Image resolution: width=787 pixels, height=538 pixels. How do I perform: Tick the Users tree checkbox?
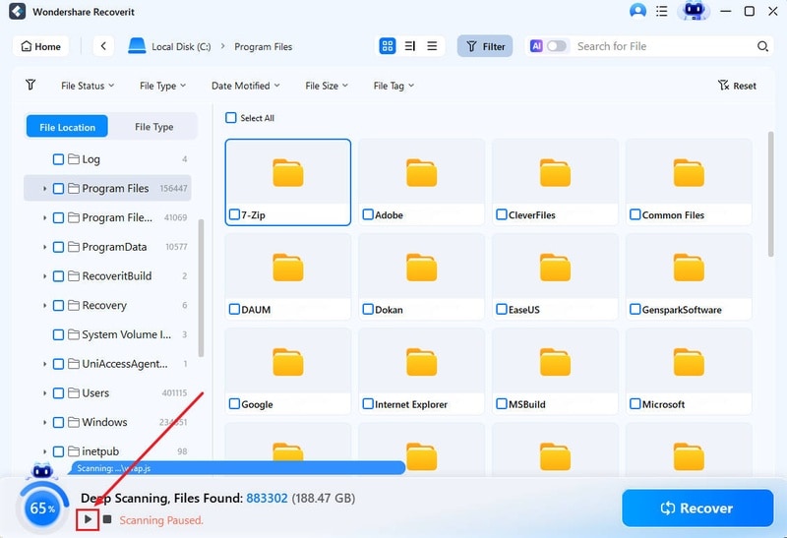pos(58,393)
